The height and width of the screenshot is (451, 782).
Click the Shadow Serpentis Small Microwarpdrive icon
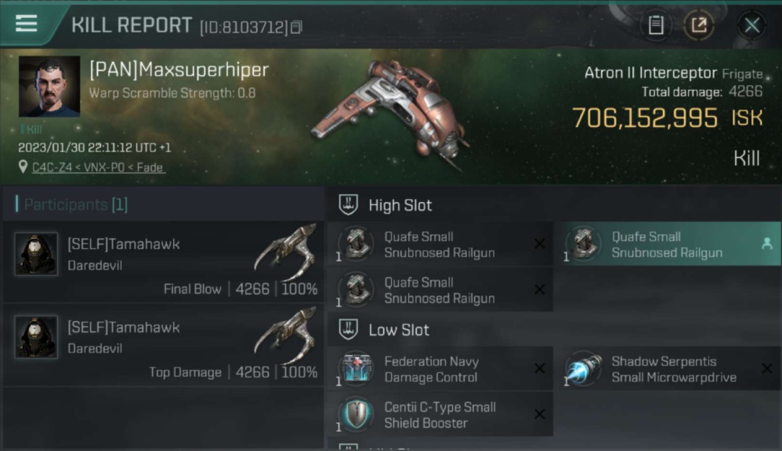584,369
